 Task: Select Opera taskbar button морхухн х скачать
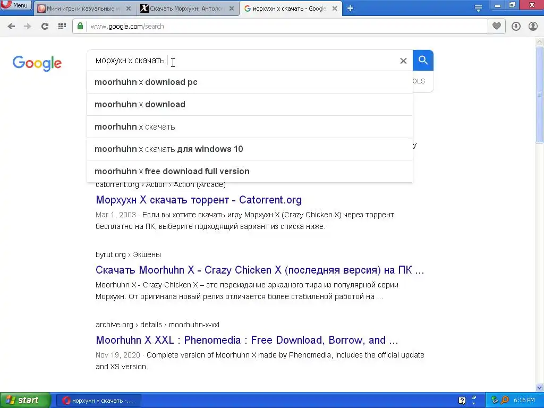pos(98,401)
